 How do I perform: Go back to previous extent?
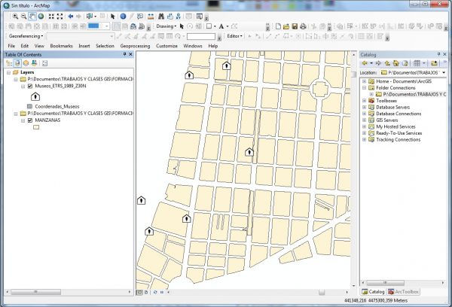[71, 16]
